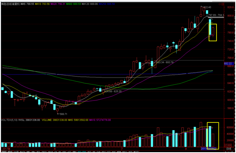Click the red diamond icon at top right of chart
Screen dimensions: 236x153
pos(220,4)
